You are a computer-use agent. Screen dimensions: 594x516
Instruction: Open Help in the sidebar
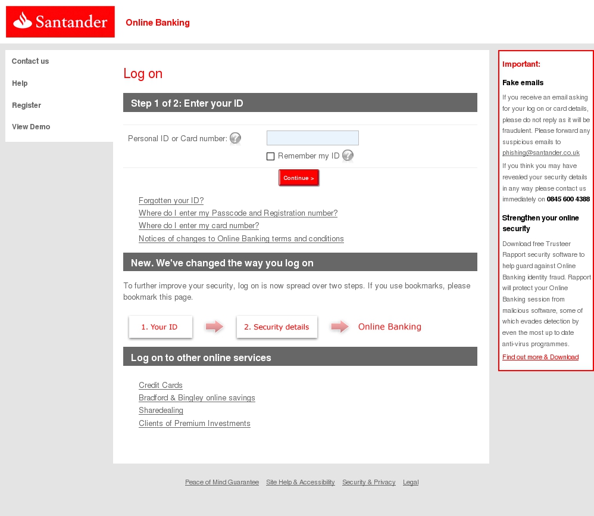point(20,83)
